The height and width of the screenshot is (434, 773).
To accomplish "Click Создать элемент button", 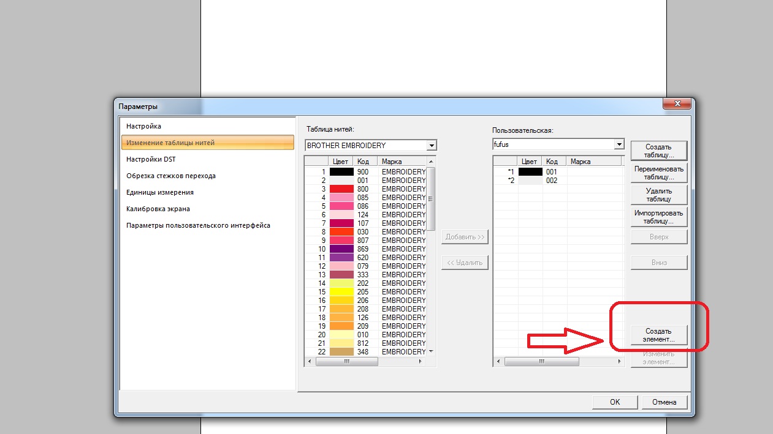I will click(658, 335).
